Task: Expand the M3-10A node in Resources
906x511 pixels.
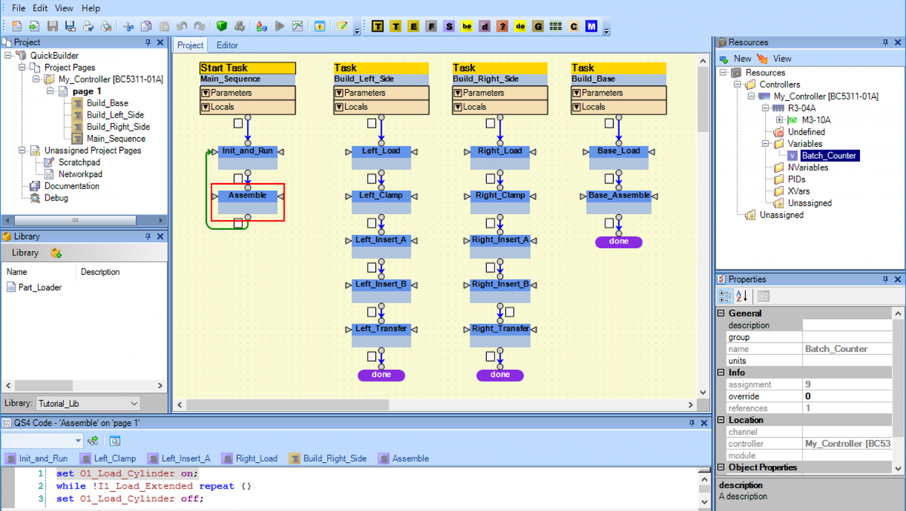Action: [x=779, y=120]
